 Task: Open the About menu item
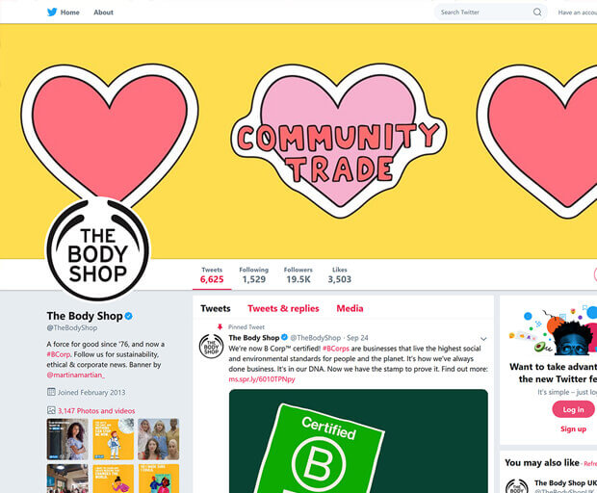click(103, 13)
